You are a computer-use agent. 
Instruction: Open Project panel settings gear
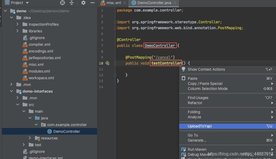click(83, 3)
